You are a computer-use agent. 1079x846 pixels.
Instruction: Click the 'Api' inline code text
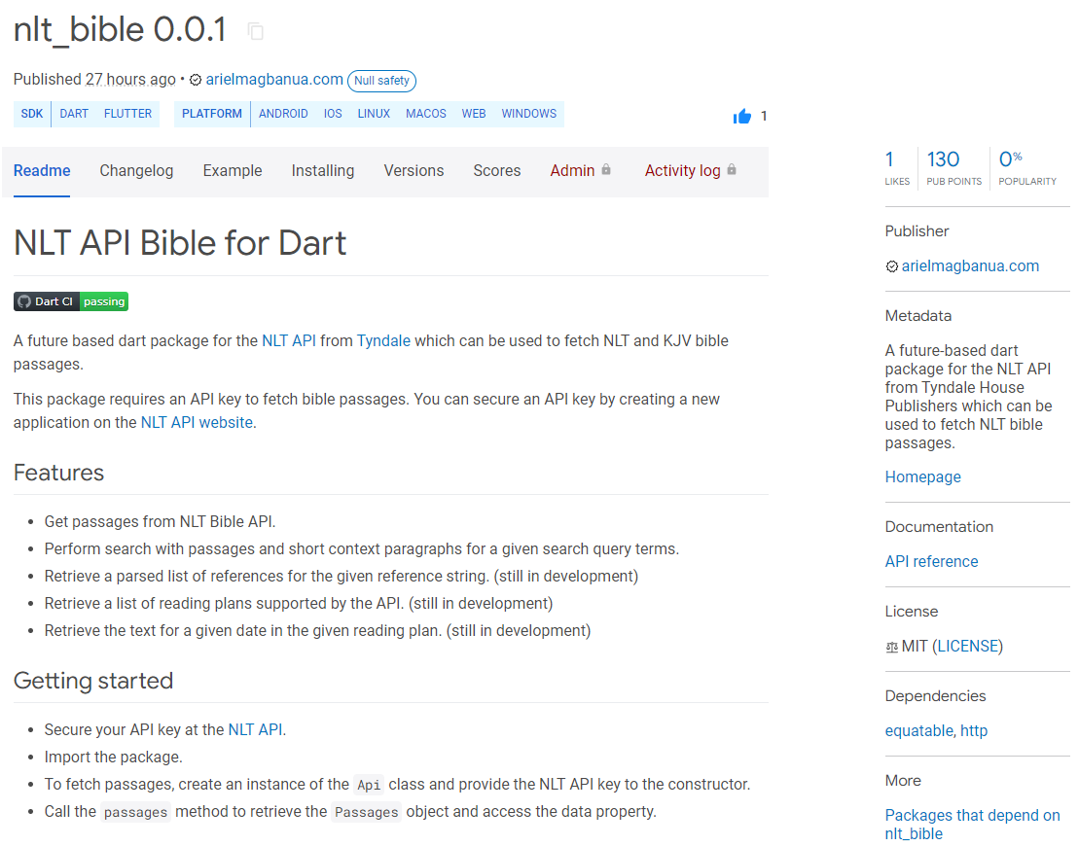pyautogui.click(x=369, y=786)
